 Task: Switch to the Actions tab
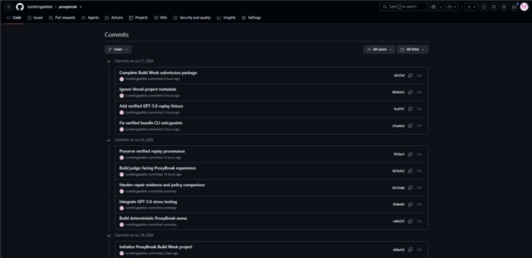[114, 18]
